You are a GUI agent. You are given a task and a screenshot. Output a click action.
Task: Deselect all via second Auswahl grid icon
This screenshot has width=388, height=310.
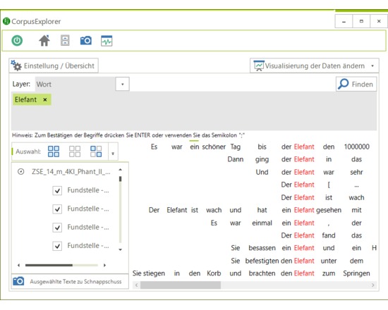75,151
